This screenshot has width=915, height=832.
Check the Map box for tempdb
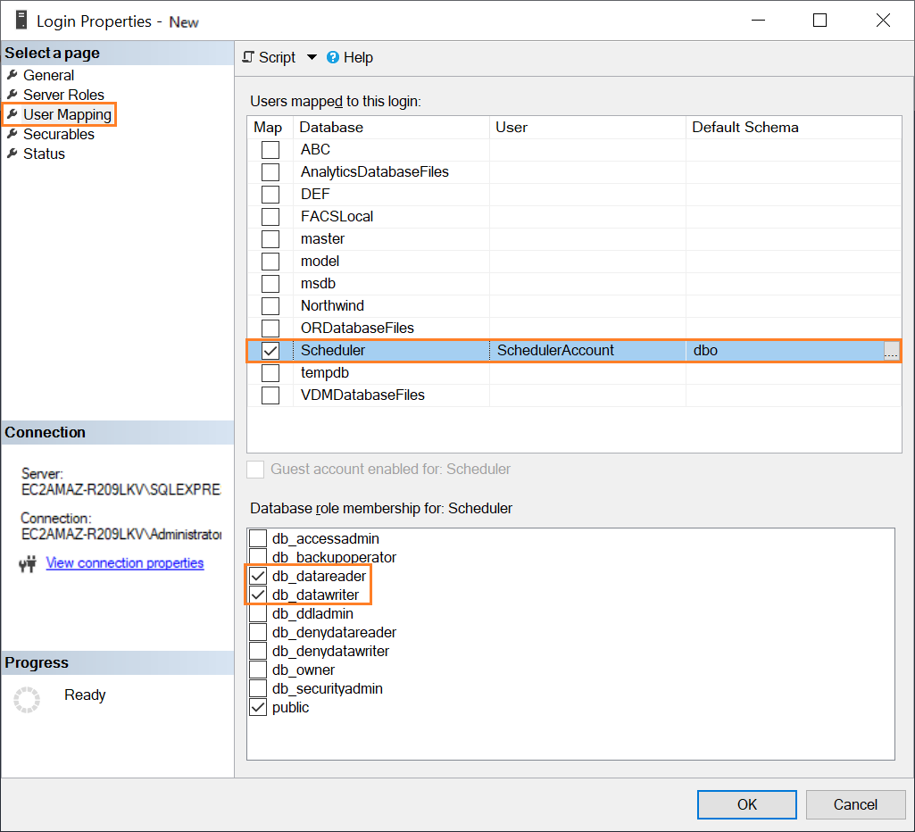point(270,373)
